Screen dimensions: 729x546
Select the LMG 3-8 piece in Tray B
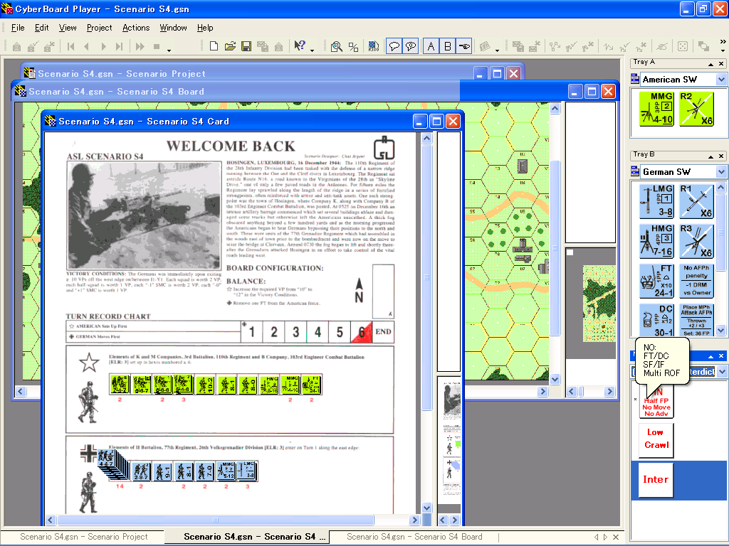[656, 201]
